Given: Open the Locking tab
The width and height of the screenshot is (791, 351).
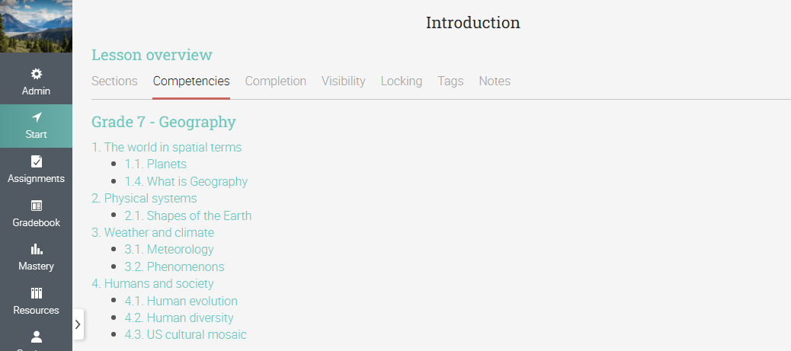Looking at the screenshot, I should point(401,81).
